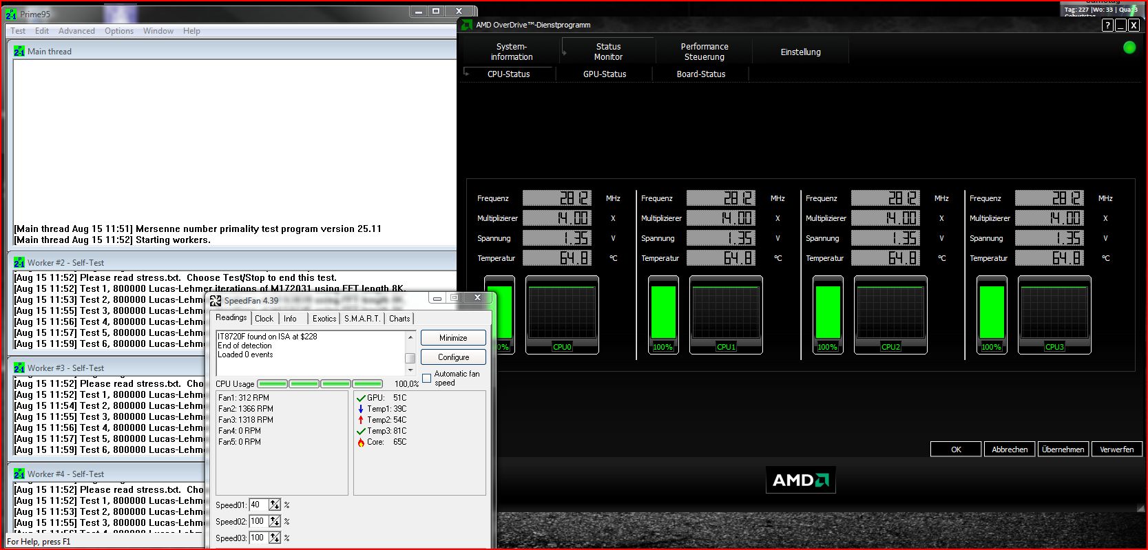This screenshot has width=1148, height=550.
Task: Open the AMD OverDrive help question-mark button
Action: (1107, 25)
